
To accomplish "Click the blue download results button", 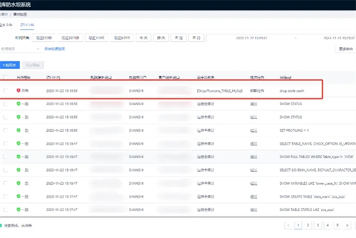I will coord(9,65).
